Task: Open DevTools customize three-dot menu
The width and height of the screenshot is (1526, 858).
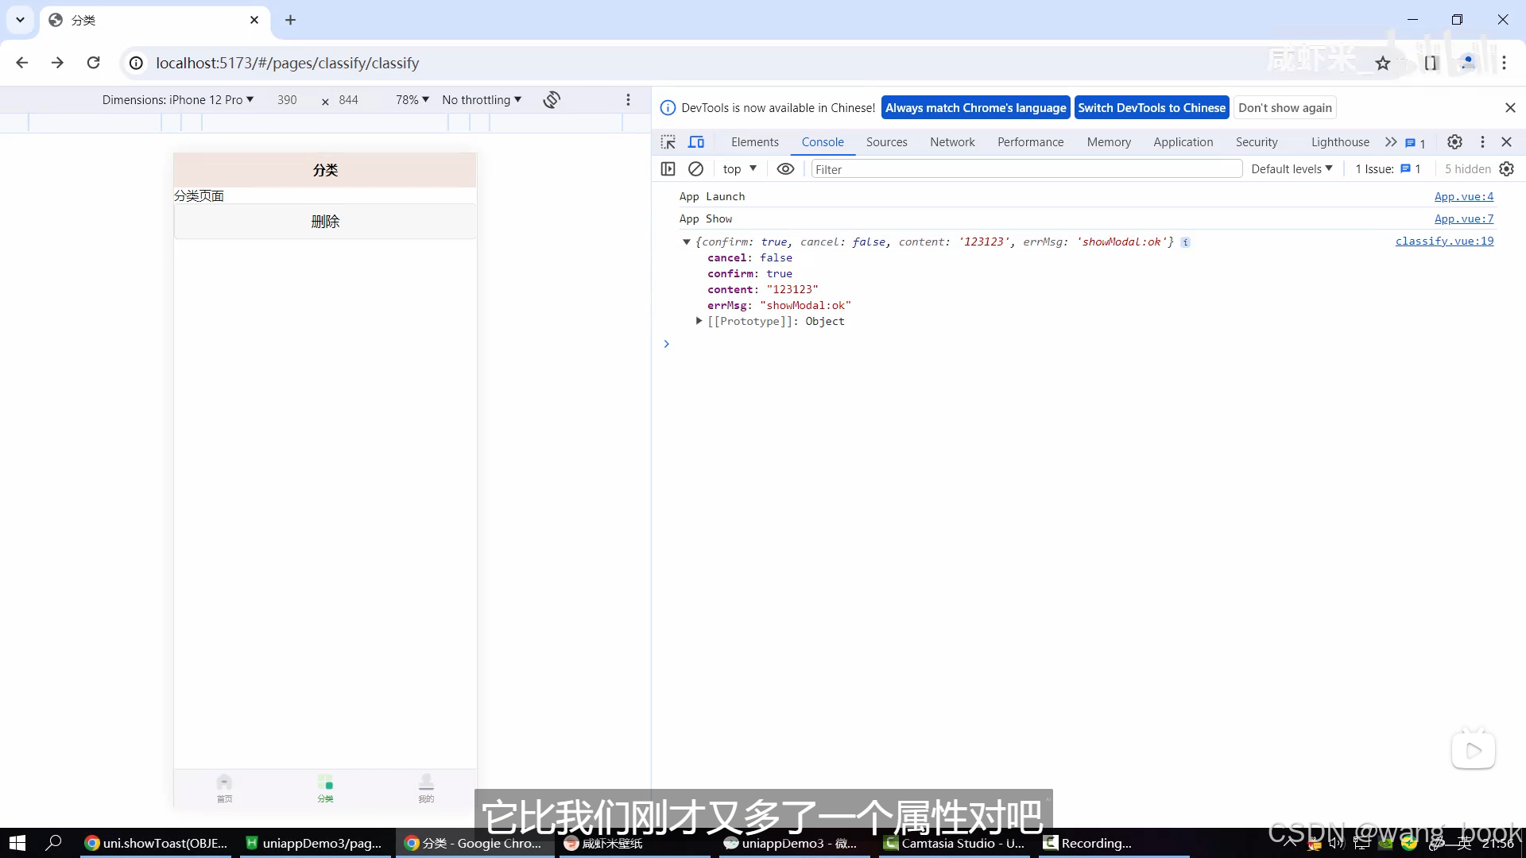Action: click(x=1482, y=141)
